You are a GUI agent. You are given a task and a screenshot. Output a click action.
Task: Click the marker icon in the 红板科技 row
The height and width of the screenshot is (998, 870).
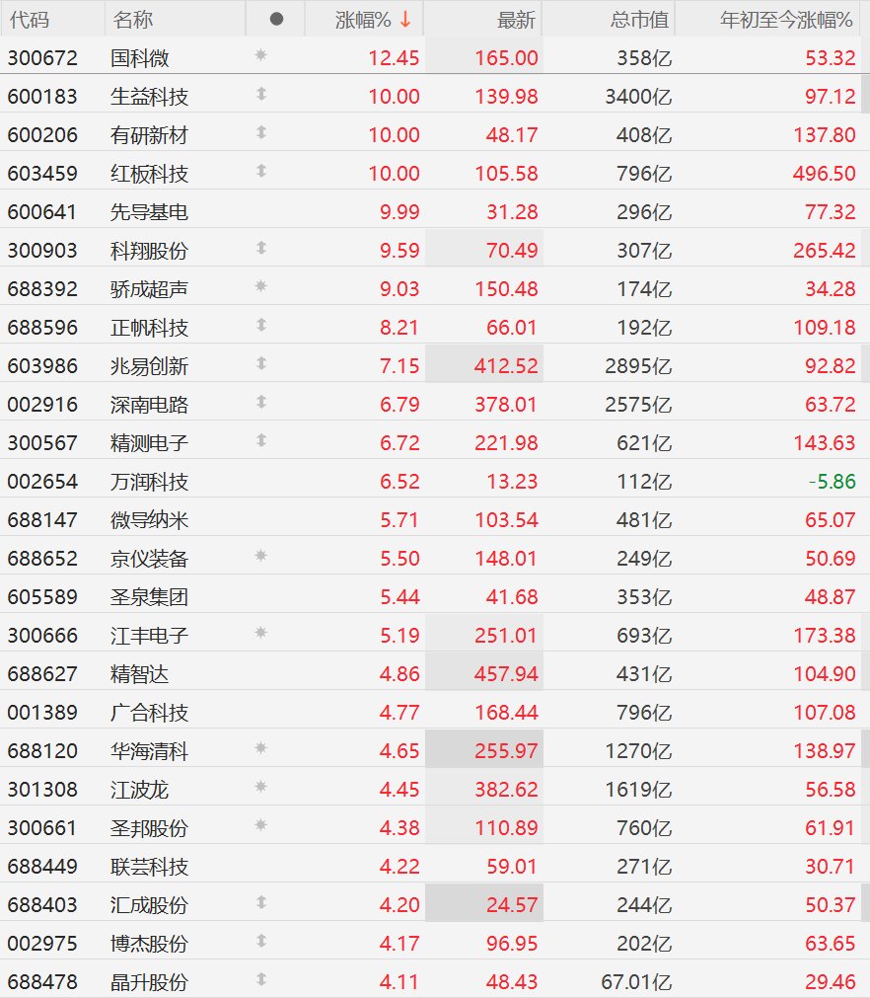pos(260,171)
